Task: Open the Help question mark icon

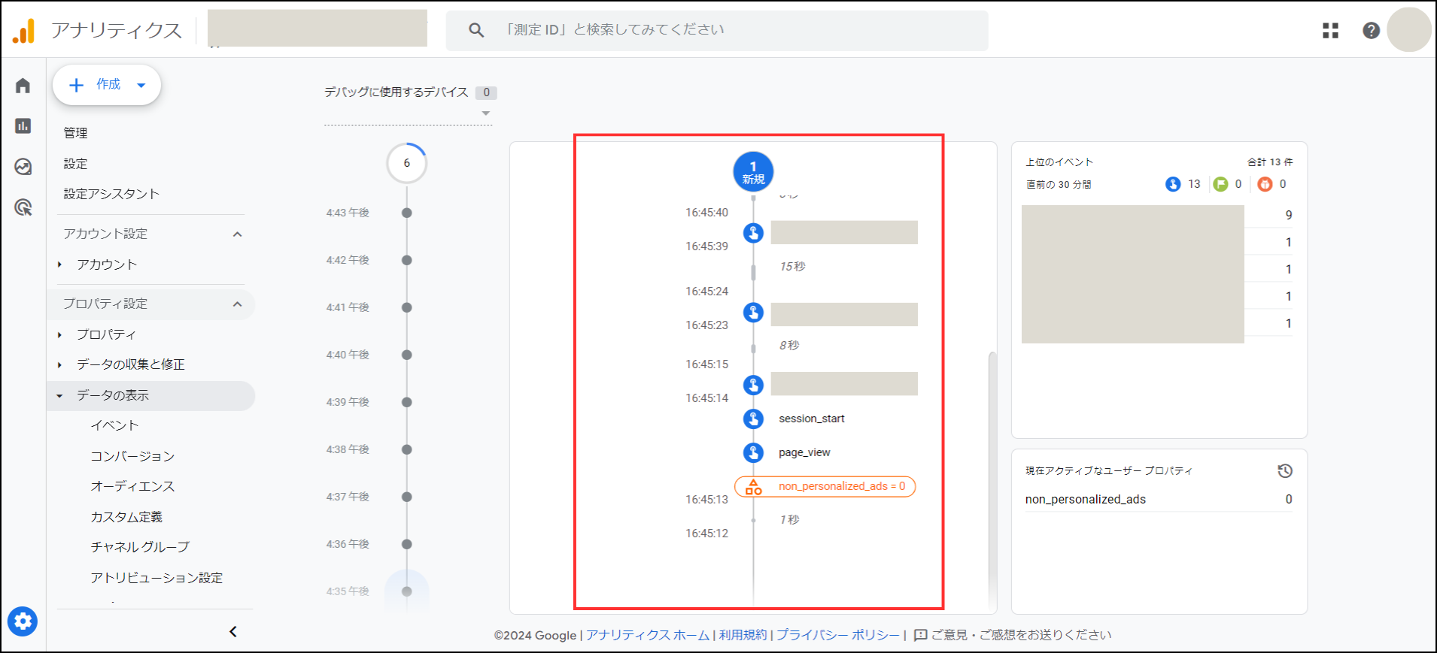Action: (1371, 30)
